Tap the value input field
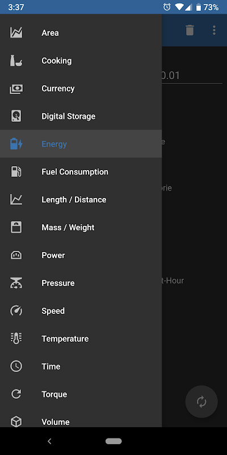This screenshot has width=227, height=455. (192, 76)
